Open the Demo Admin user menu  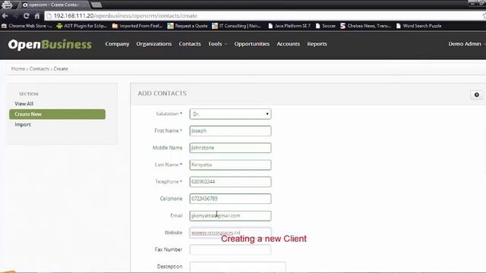466,44
